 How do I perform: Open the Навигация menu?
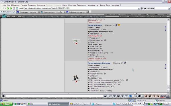[x=91, y=5]
